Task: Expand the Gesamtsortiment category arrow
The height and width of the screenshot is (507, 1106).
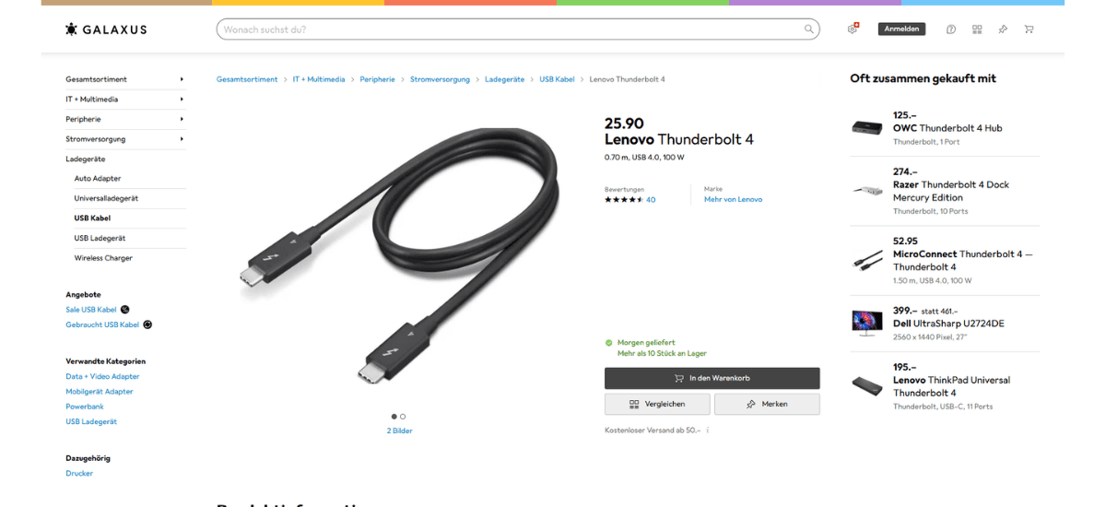Action: tap(182, 79)
